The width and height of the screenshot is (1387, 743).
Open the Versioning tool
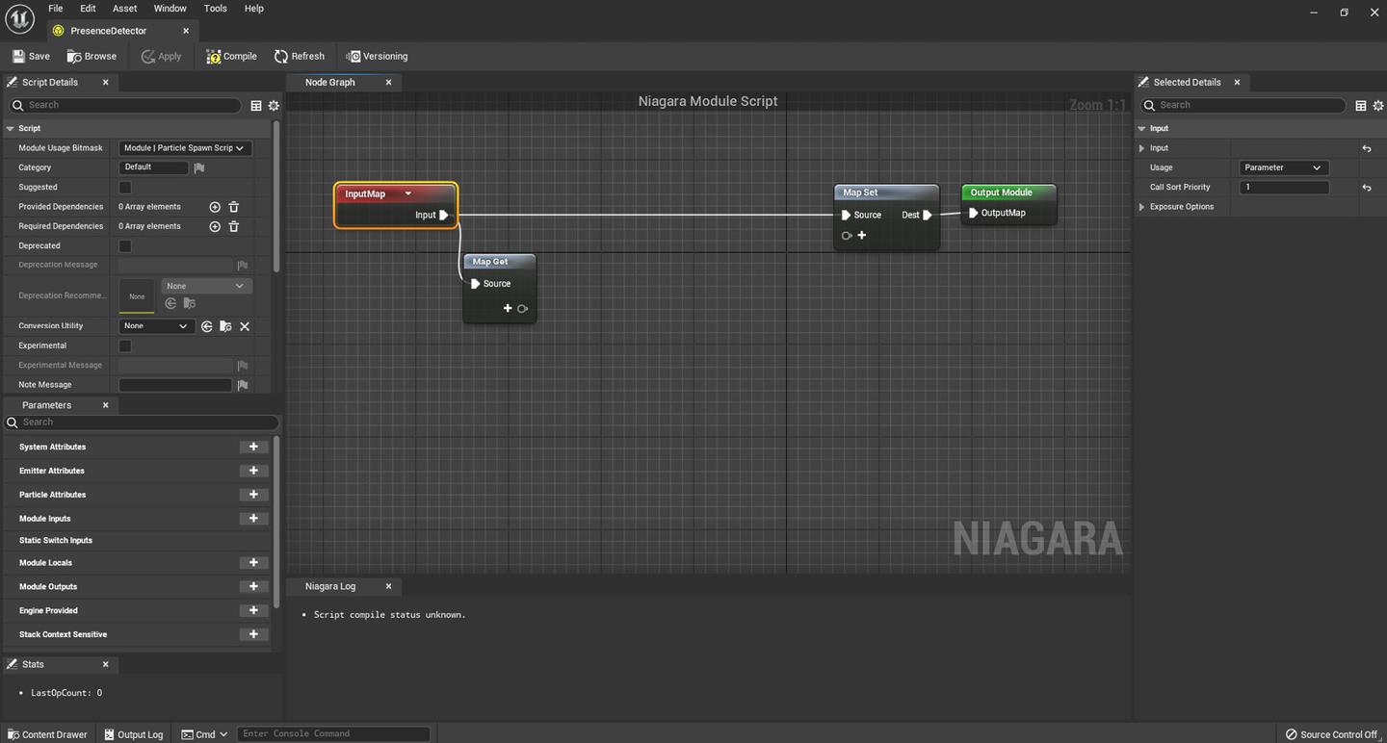[x=377, y=56]
